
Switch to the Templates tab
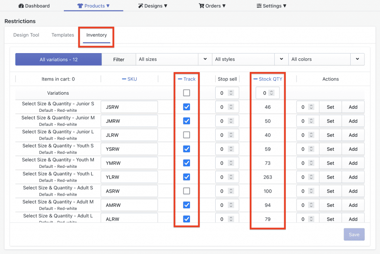pyautogui.click(x=63, y=35)
